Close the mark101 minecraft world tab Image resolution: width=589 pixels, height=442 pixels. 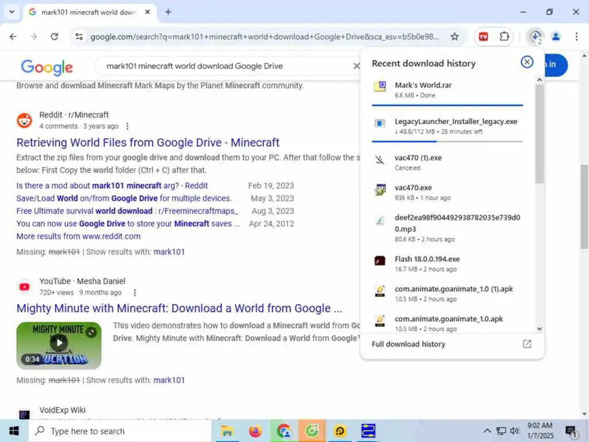[x=148, y=12]
